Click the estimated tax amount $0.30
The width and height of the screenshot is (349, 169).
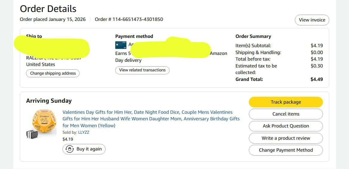pos(317,66)
